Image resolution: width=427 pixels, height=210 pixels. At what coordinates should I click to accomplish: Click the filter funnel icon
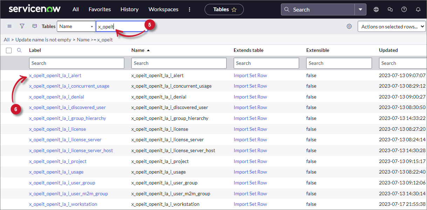pyautogui.click(x=22, y=26)
